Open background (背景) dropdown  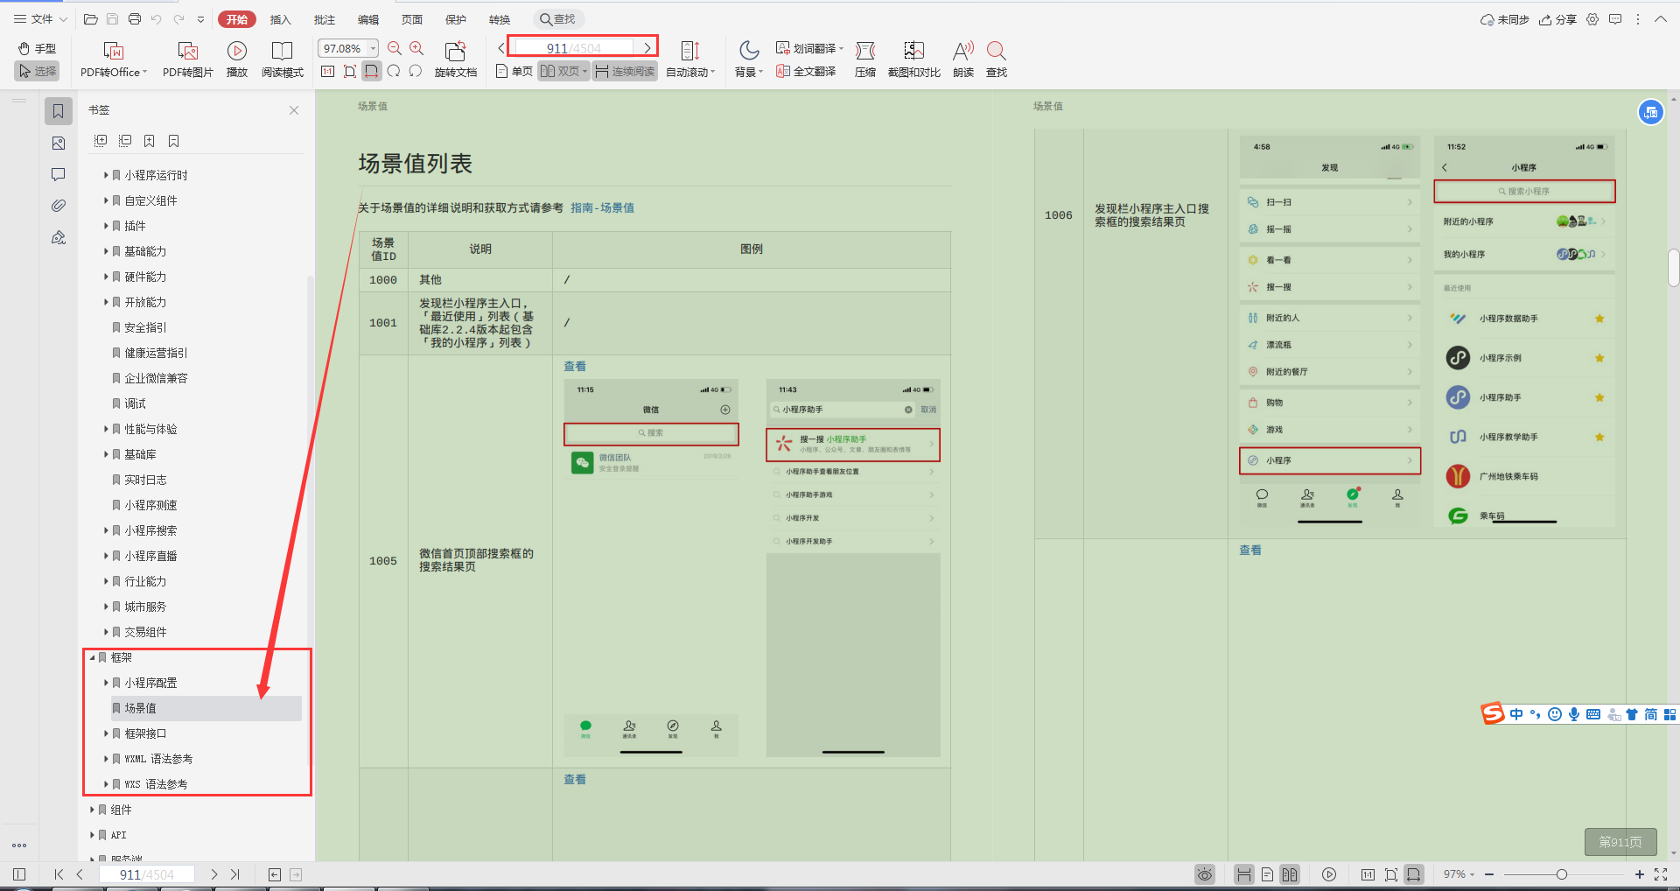[x=749, y=60]
